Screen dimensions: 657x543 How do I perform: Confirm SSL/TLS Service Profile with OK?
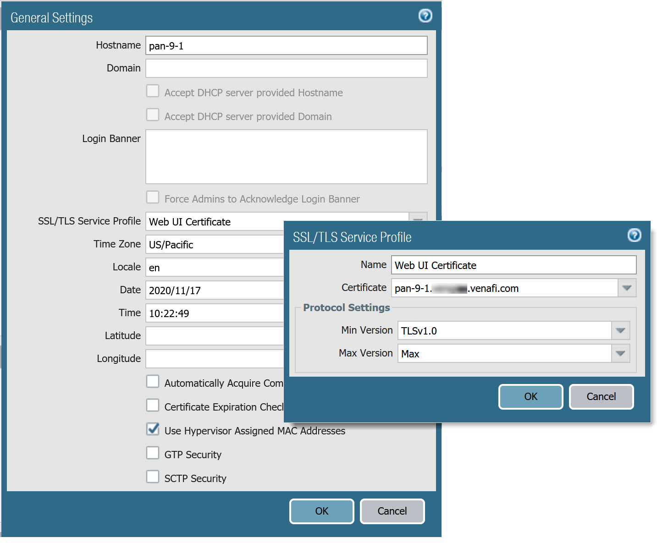[530, 397]
